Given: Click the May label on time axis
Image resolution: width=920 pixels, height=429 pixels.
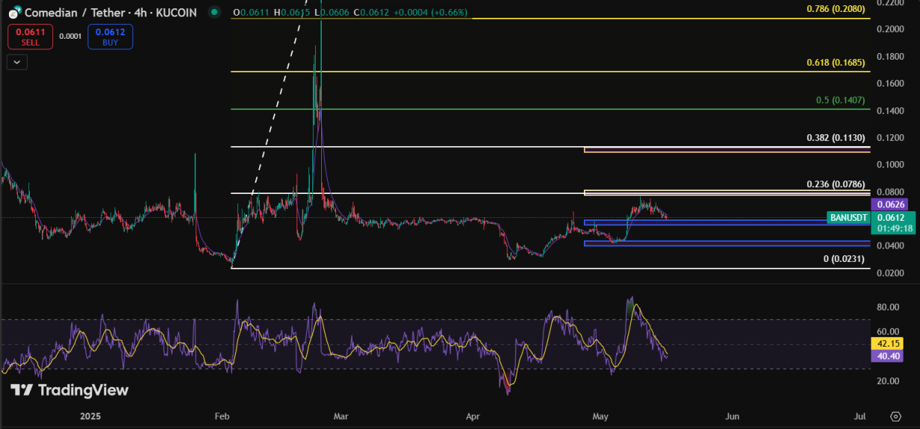Looking at the screenshot, I should click(x=600, y=416).
